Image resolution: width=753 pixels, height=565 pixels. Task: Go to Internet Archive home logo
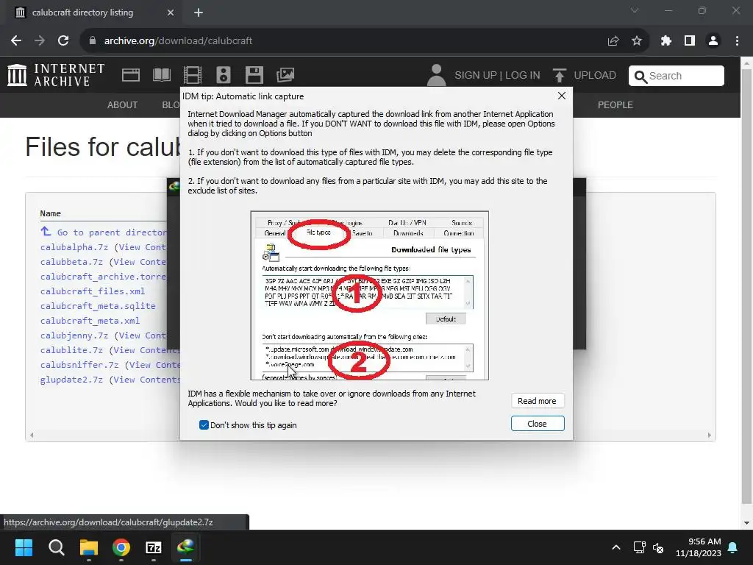pyautogui.click(x=56, y=76)
